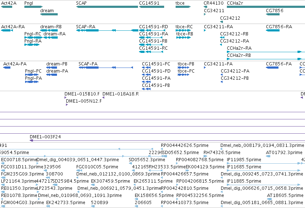Viewport: 305px width, 208px height.
Task: Click the Pngl-RA transcript label
Action: tap(33, 41)
